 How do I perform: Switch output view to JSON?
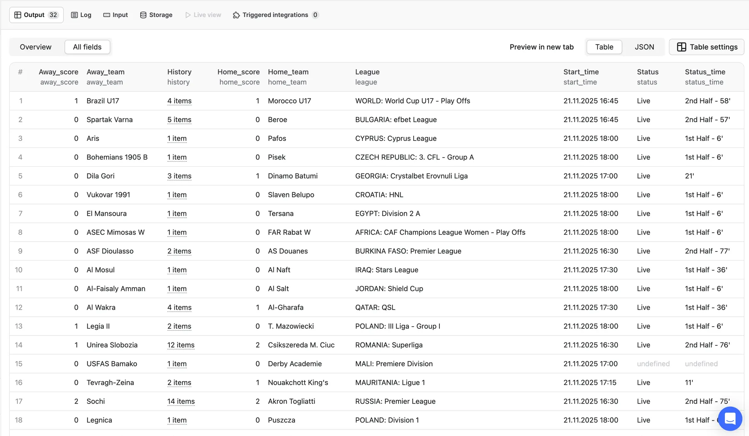coord(644,47)
